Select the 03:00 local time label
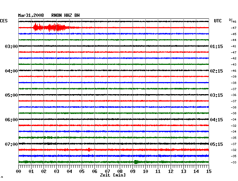 coord(11,46)
